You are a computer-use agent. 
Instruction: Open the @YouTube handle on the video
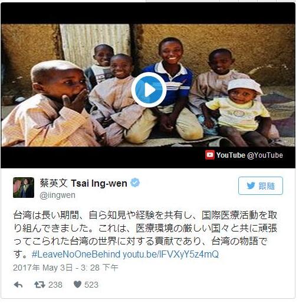(x=265, y=155)
